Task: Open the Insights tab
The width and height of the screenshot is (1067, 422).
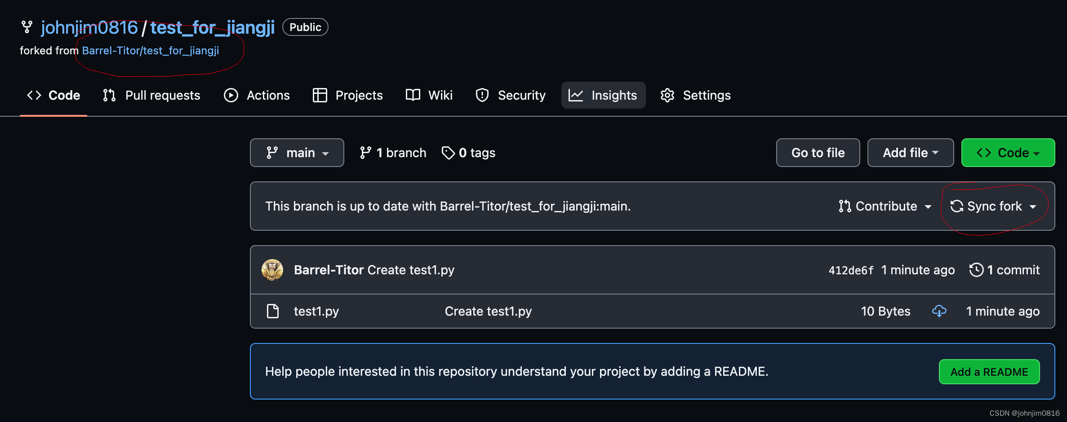Action: click(603, 95)
